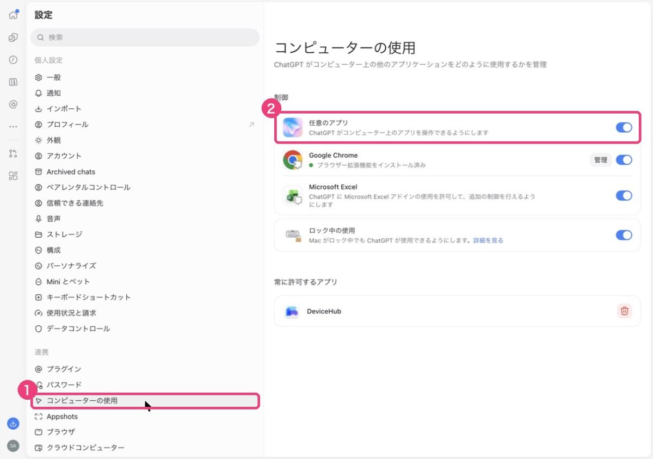Select インポート in the settings sidebar
653x459 pixels.
point(145,109)
